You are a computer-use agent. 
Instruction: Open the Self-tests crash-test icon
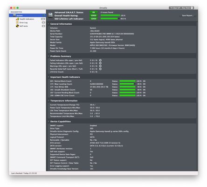click(x=17, y=26)
